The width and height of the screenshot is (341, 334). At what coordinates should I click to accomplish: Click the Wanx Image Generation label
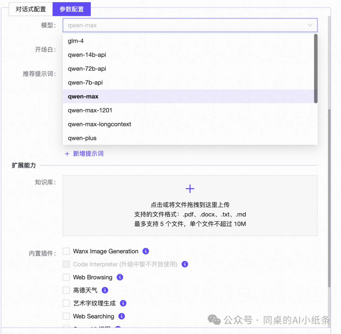point(106,251)
